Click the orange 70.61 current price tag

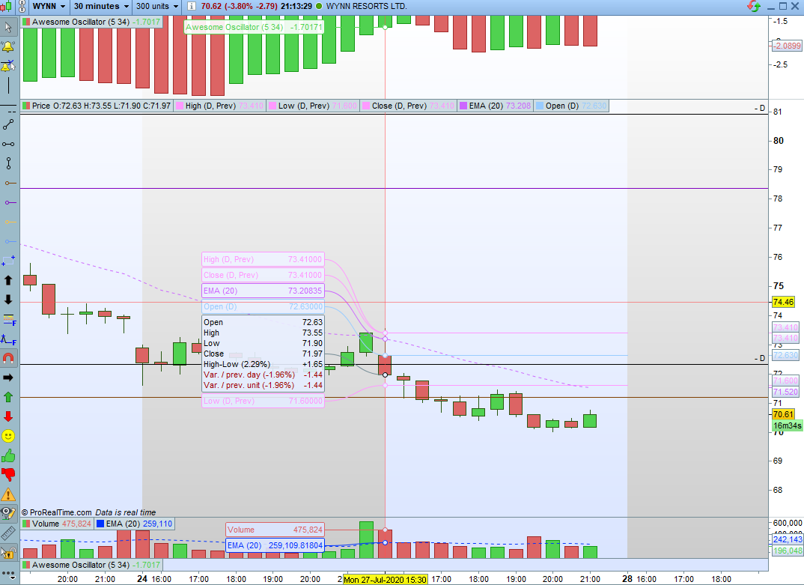[783, 415]
